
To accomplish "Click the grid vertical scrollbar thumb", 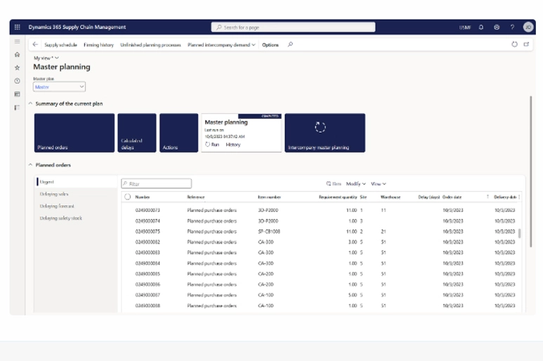I will point(519,233).
